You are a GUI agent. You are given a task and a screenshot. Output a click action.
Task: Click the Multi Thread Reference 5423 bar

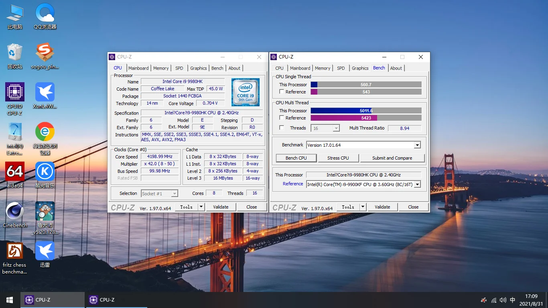click(366, 118)
